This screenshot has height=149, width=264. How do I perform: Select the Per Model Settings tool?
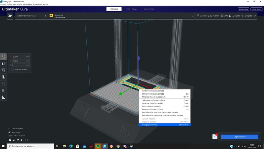coord(3,84)
